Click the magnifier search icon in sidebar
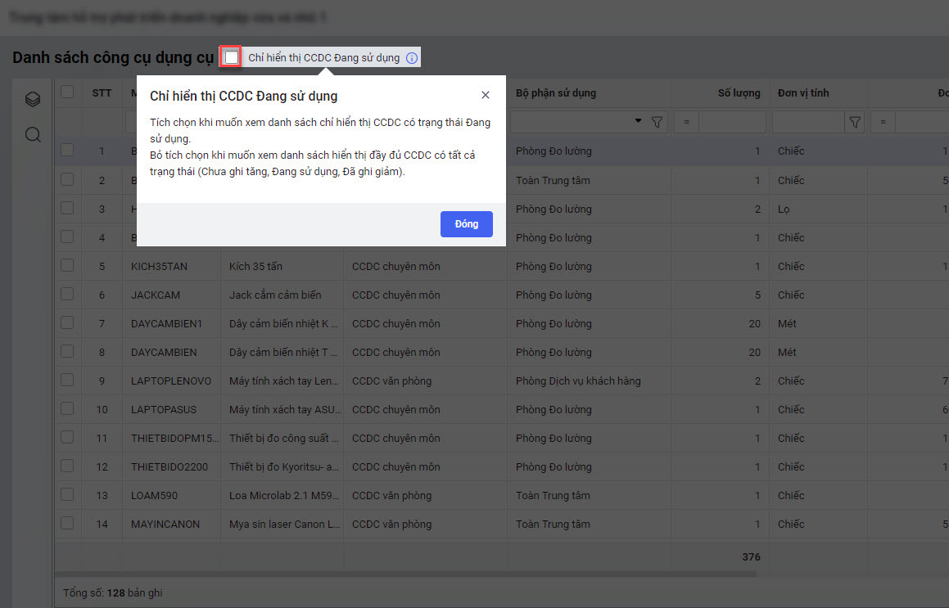 pyautogui.click(x=33, y=135)
